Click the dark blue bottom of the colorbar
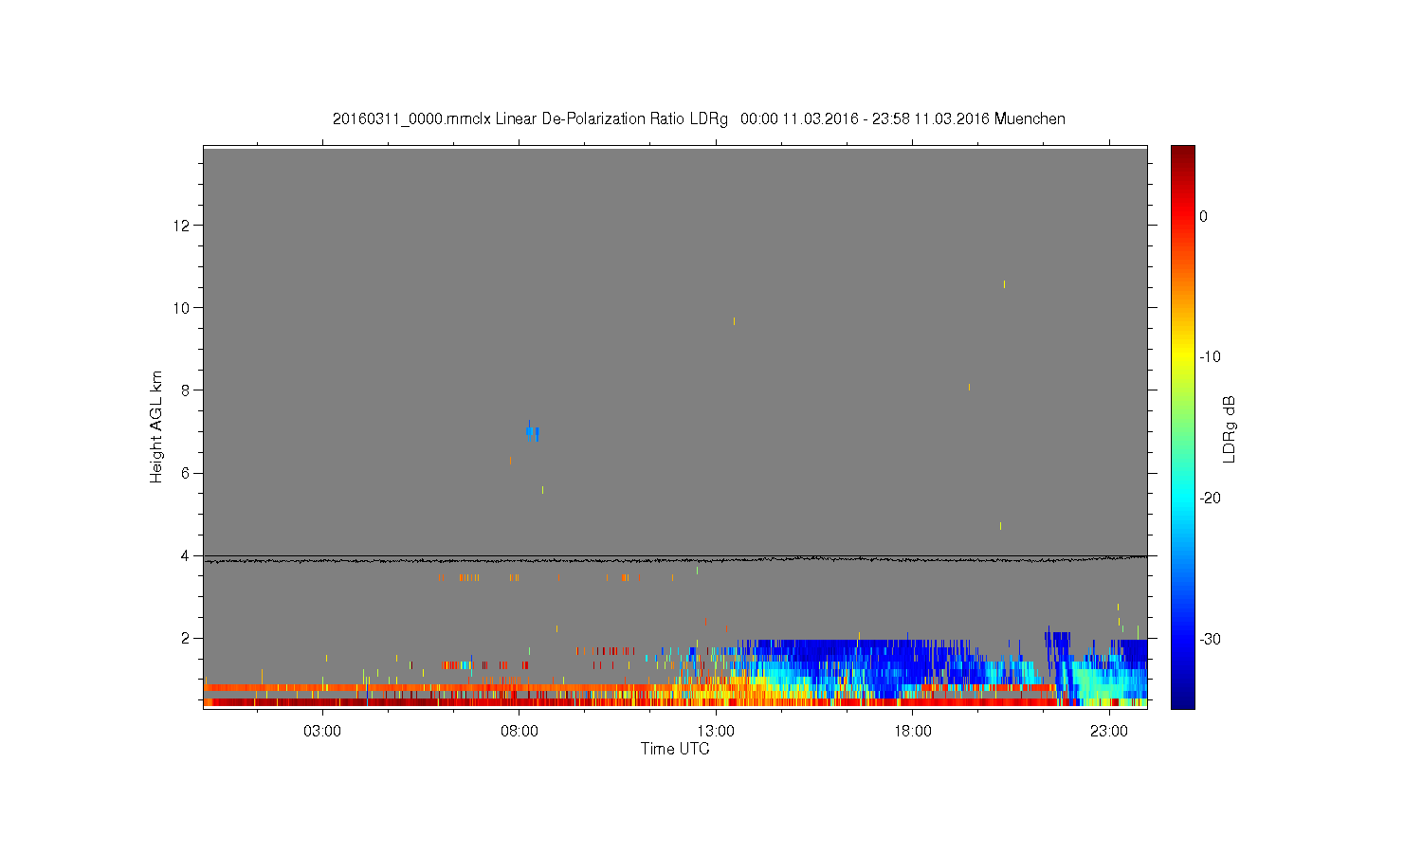 pos(1183,699)
